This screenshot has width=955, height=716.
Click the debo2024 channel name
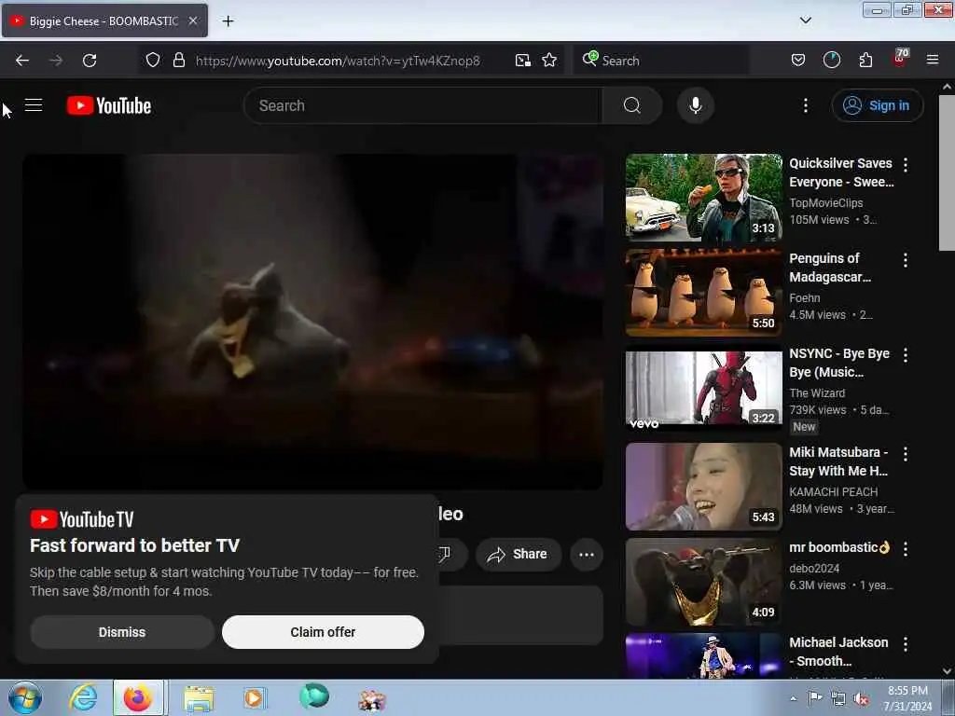click(x=814, y=568)
